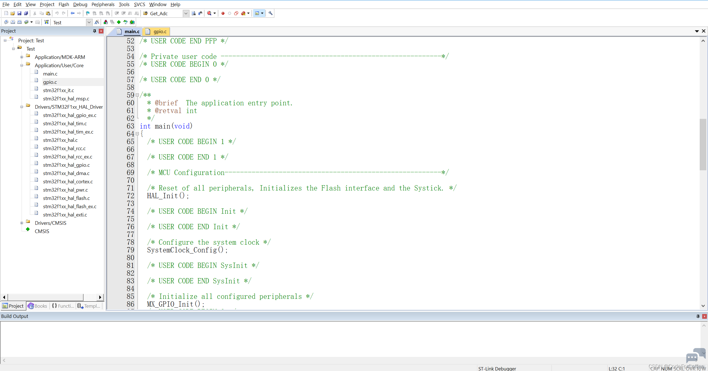Click the editor vertical scrollbar thumb
The height and width of the screenshot is (371, 708).
point(703,144)
